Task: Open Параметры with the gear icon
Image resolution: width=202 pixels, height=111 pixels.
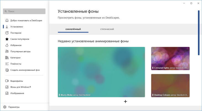Action: tap(5, 107)
